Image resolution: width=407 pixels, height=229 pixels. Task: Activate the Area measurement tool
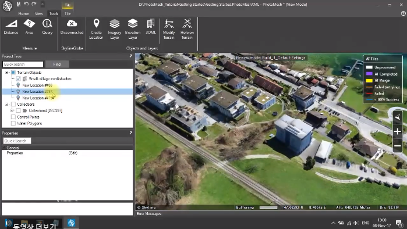[x=29, y=27]
